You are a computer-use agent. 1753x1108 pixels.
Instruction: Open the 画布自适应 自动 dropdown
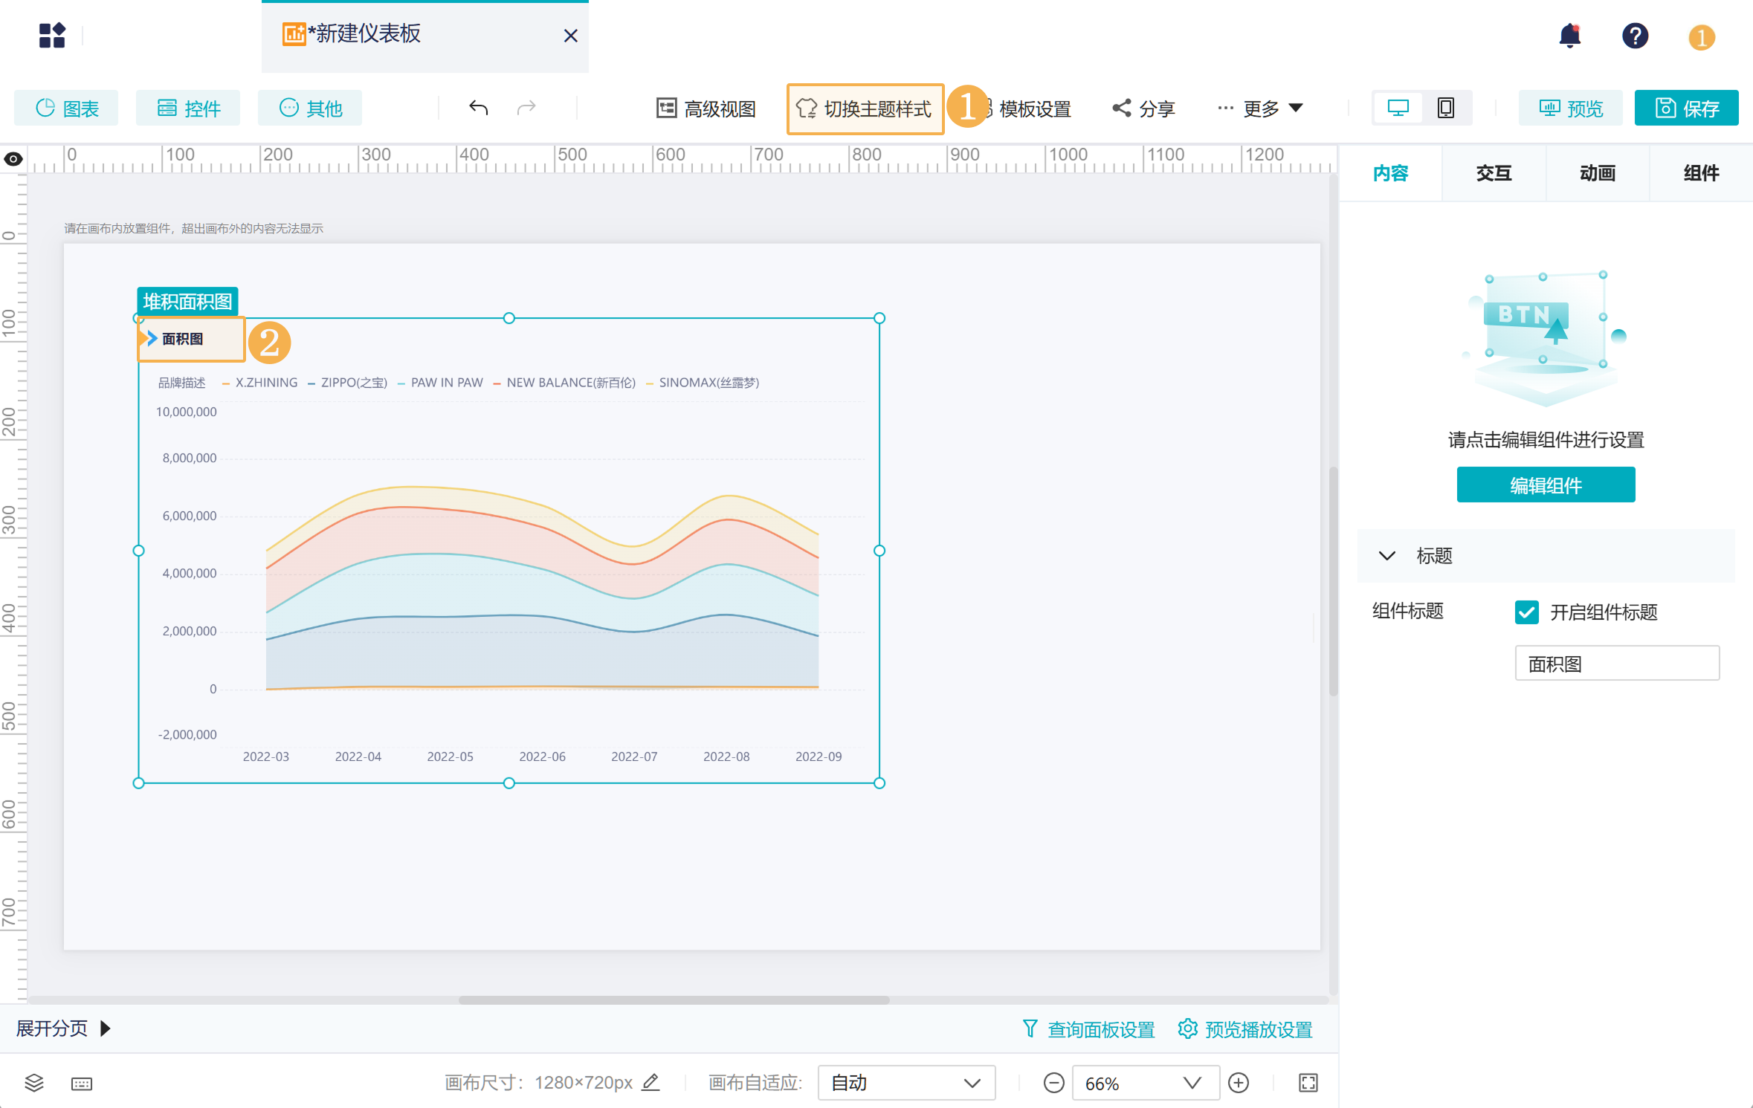click(905, 1083)
